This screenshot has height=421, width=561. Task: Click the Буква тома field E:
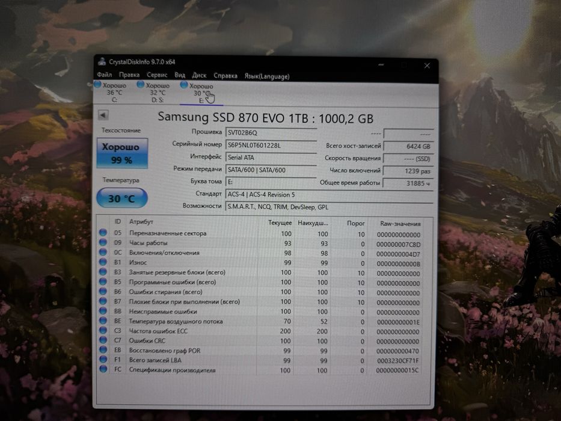click(271, 182)
